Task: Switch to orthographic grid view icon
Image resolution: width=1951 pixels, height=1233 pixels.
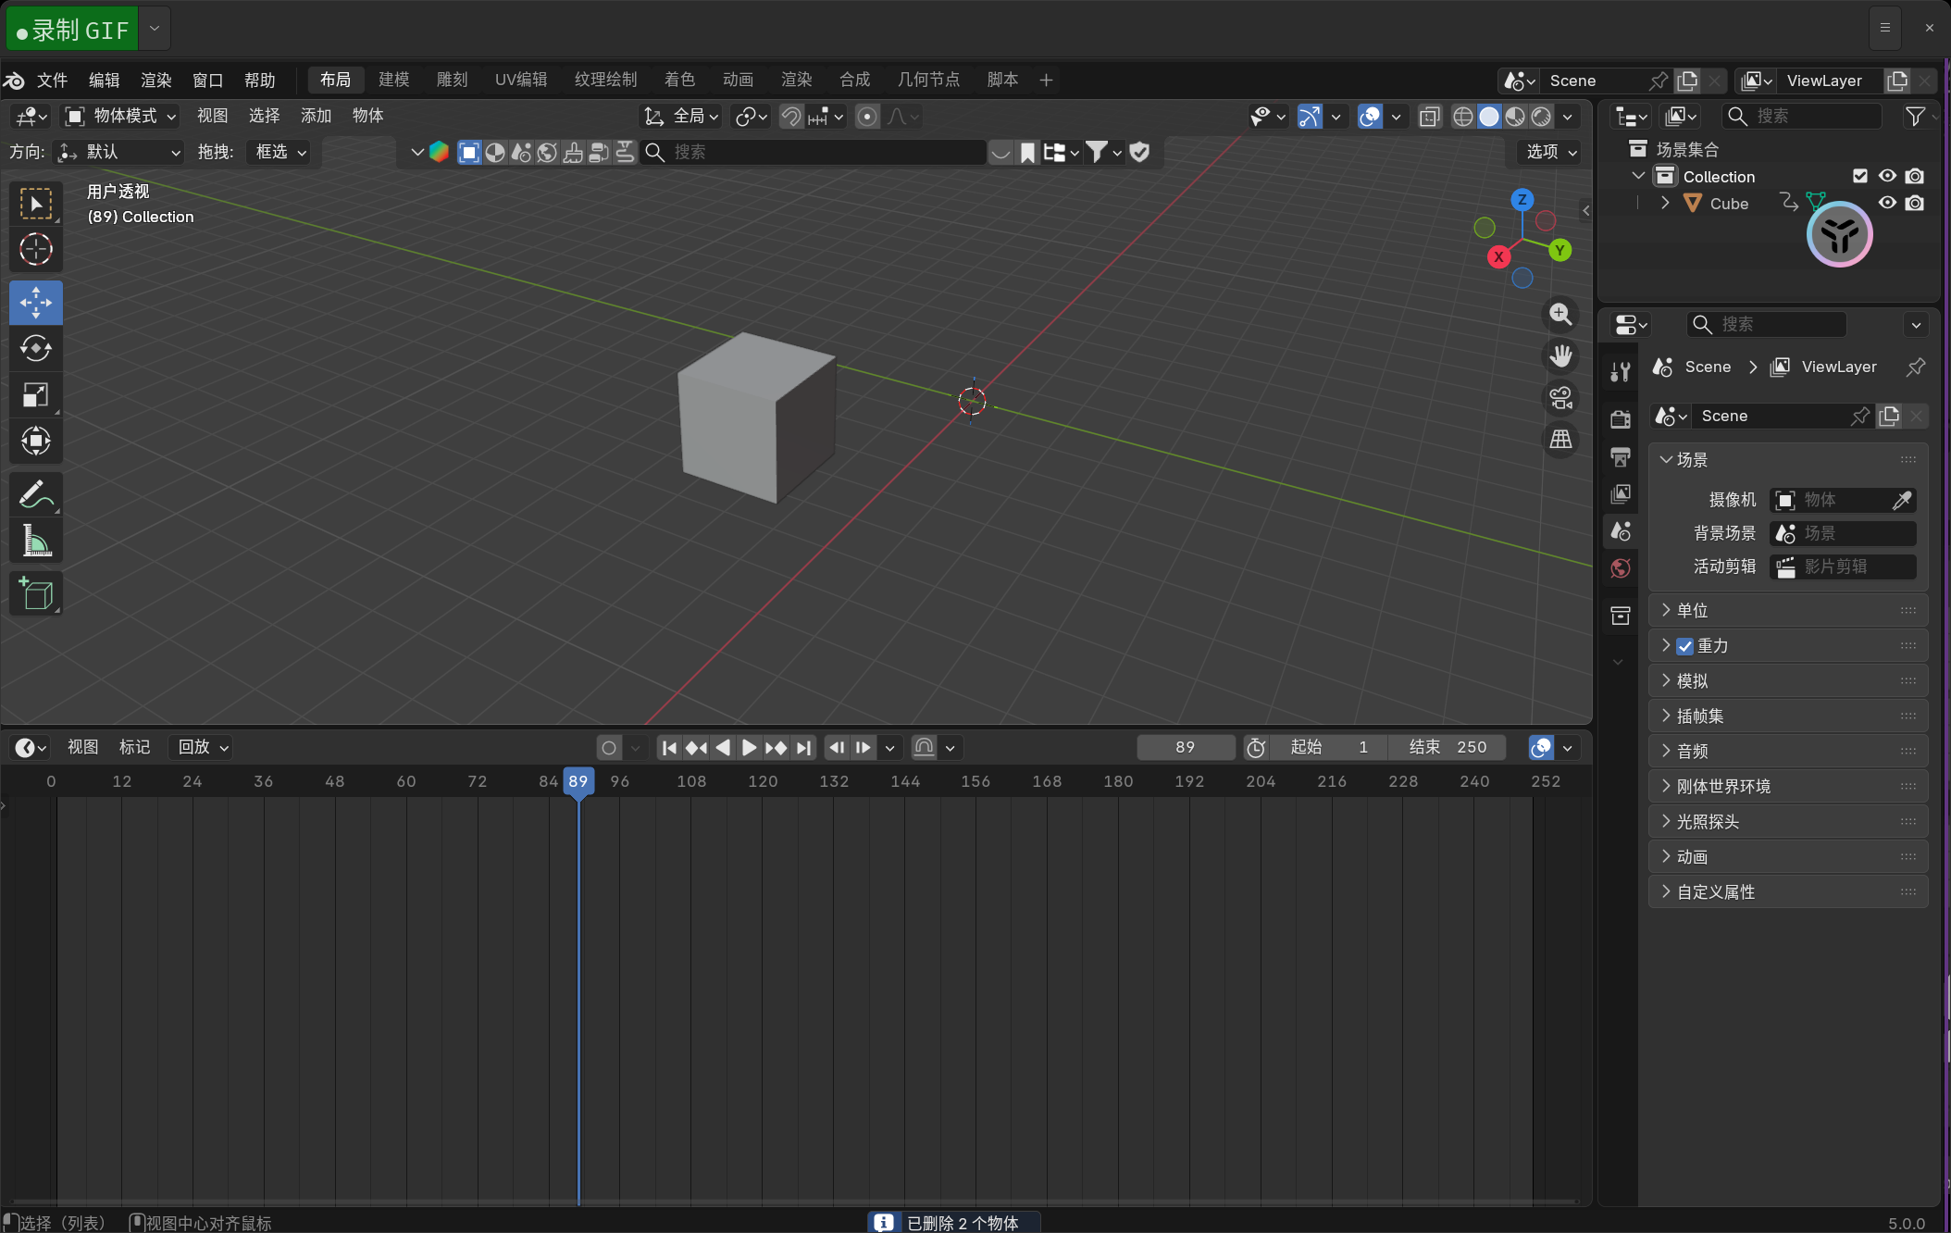Action: (x=1560, y=440)
